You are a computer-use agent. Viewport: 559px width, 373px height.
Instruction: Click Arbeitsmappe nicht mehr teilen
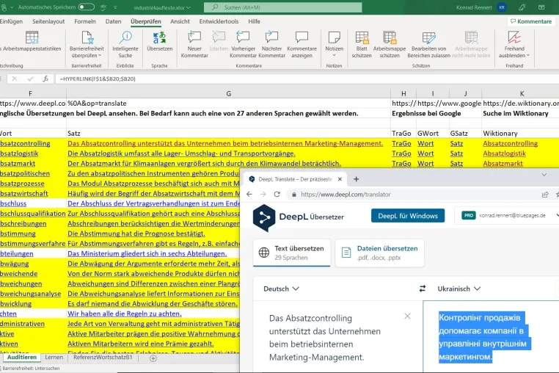[471, 44]
